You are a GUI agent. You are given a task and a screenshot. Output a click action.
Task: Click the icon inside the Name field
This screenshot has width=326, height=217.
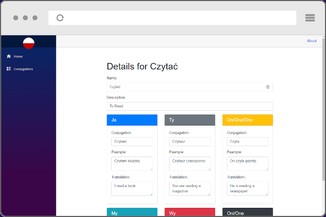[268, 87]
